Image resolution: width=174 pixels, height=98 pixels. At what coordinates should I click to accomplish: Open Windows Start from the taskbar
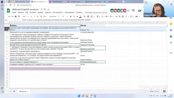point(79,96)
